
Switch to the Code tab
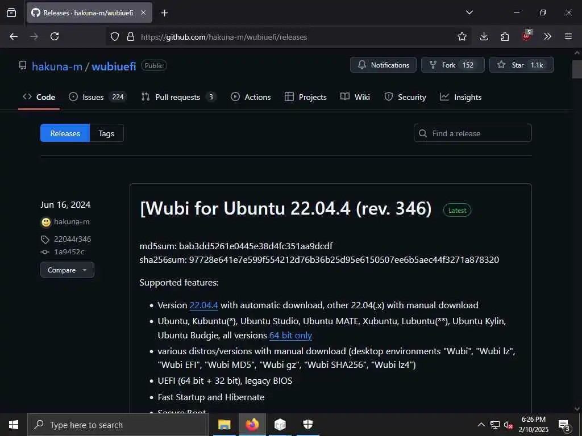coord(39,97)
